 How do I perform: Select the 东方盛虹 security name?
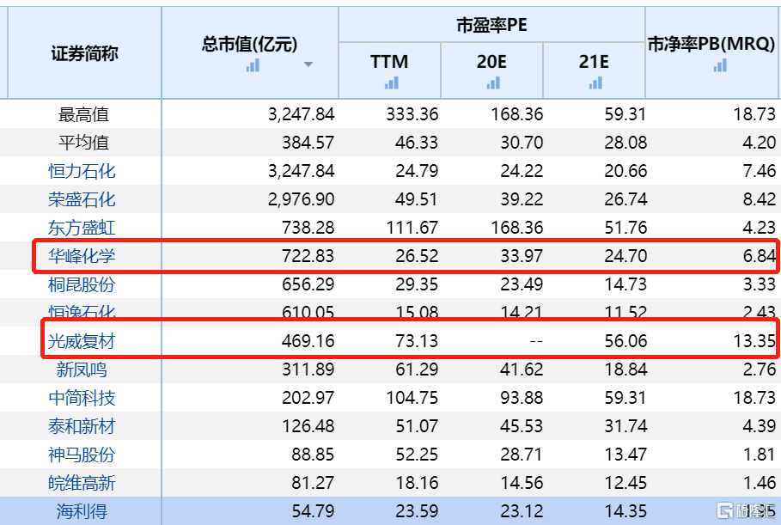(82, 229)
